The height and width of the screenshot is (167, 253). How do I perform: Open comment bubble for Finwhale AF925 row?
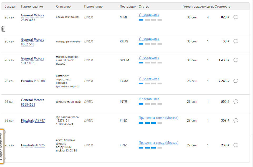(236, 145)
